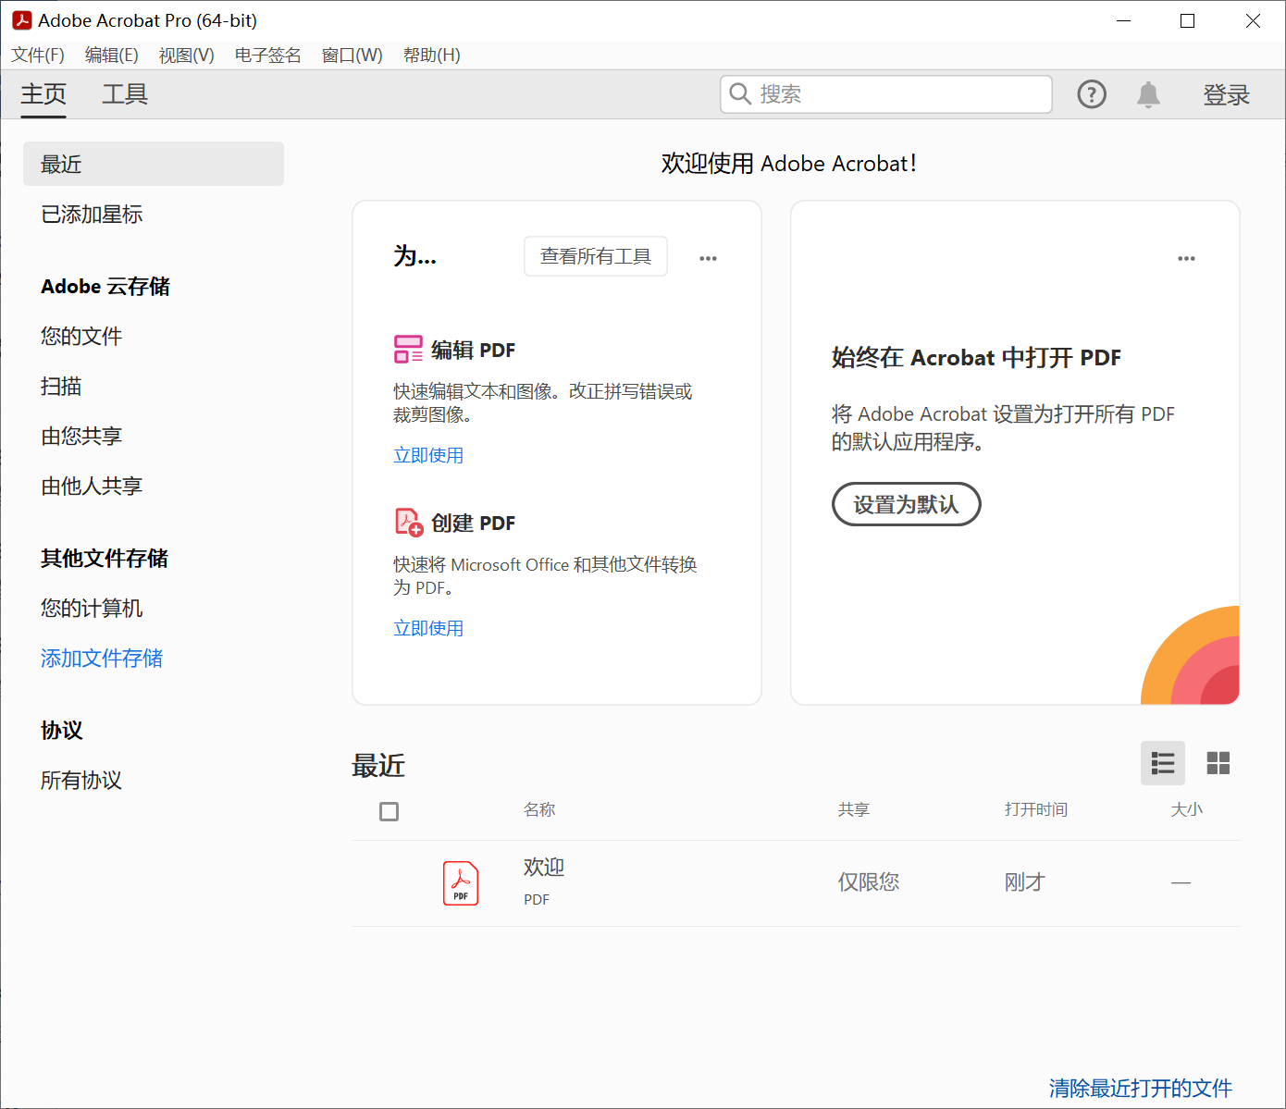1286x1109 pixels.
Task: Switch to the 主页 tab
Action: point(43,94)
